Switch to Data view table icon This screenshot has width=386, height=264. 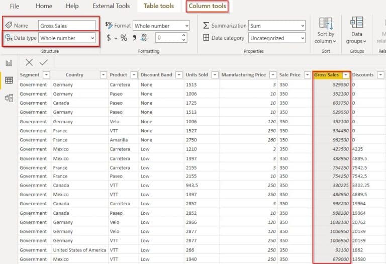click(9, 80)
